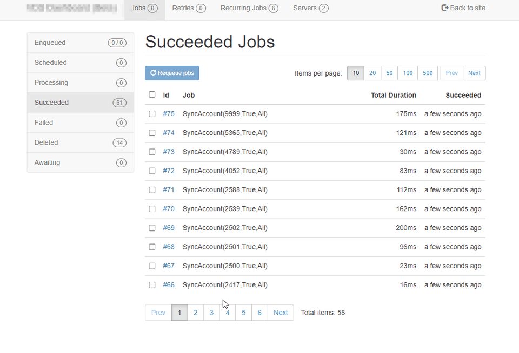Check the select-all checkbox in table header
This screenshot has width=519, height=353.
point(152,94)
